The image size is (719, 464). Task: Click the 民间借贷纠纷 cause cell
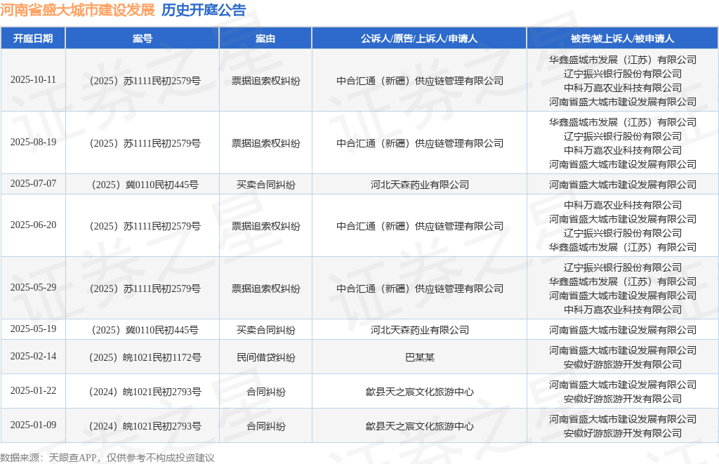265,357
